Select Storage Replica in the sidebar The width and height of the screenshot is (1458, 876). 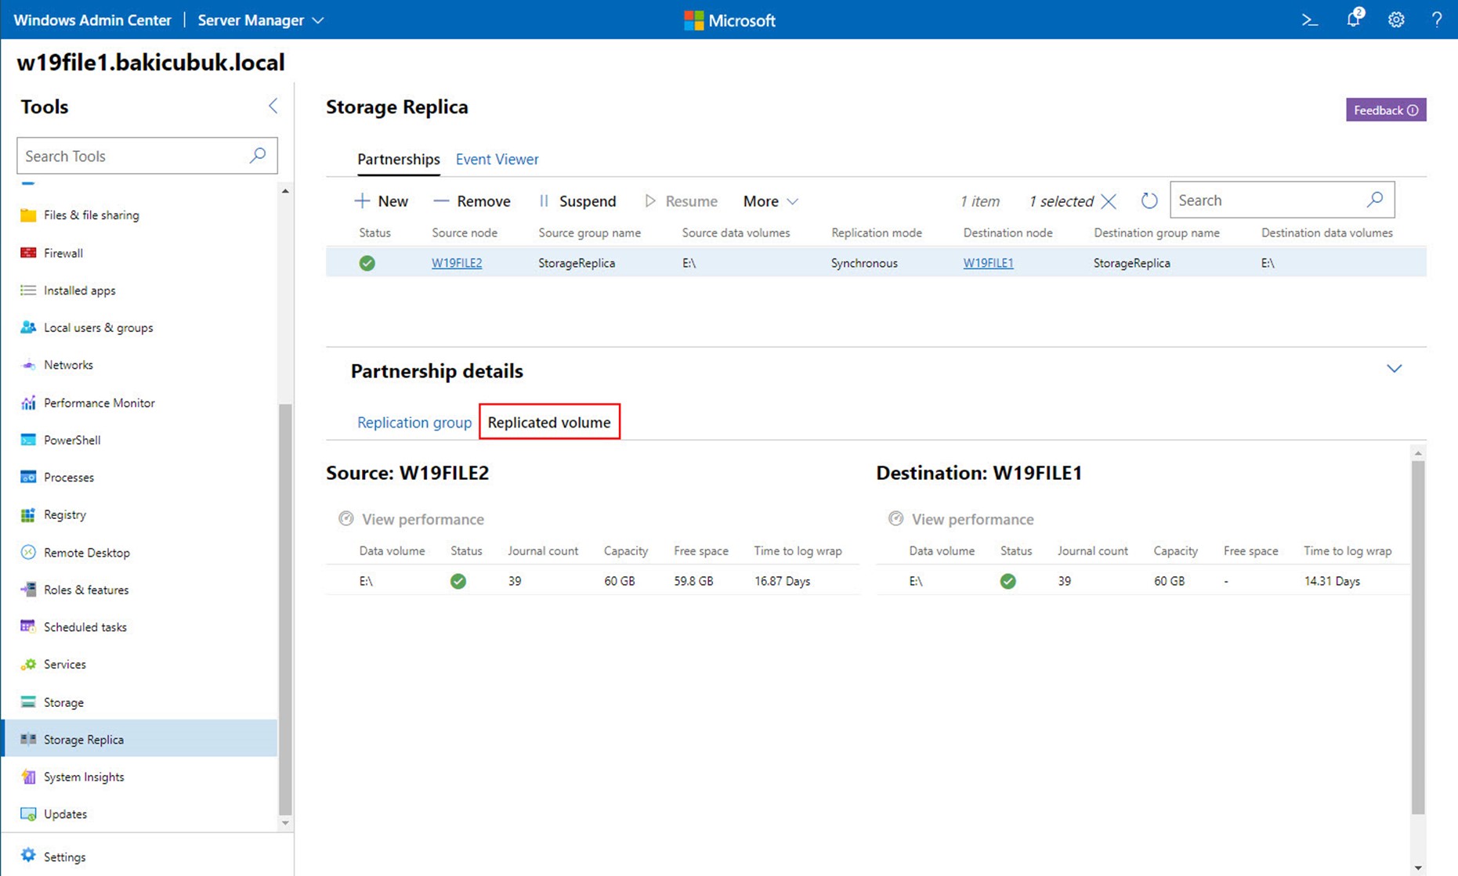tap(141, 739)
